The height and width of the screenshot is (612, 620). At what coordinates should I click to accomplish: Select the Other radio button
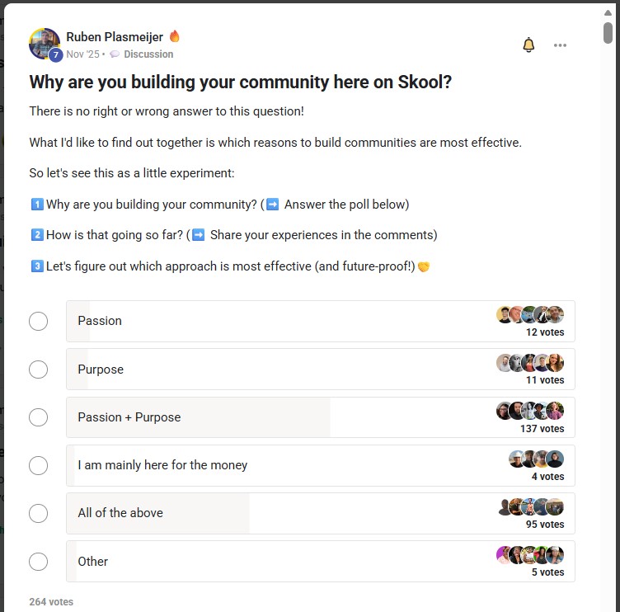click(x=39, y=561)
